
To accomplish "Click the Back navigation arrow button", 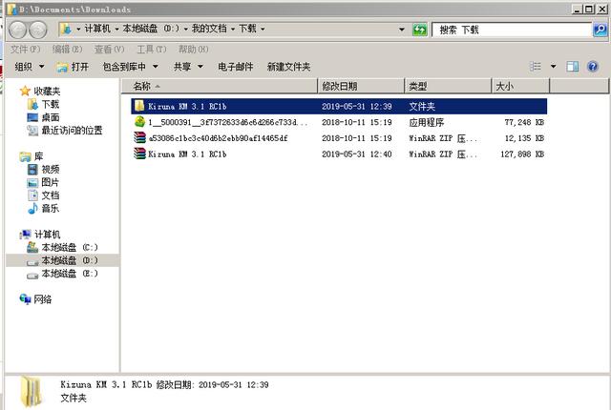I will click(16, 29).
